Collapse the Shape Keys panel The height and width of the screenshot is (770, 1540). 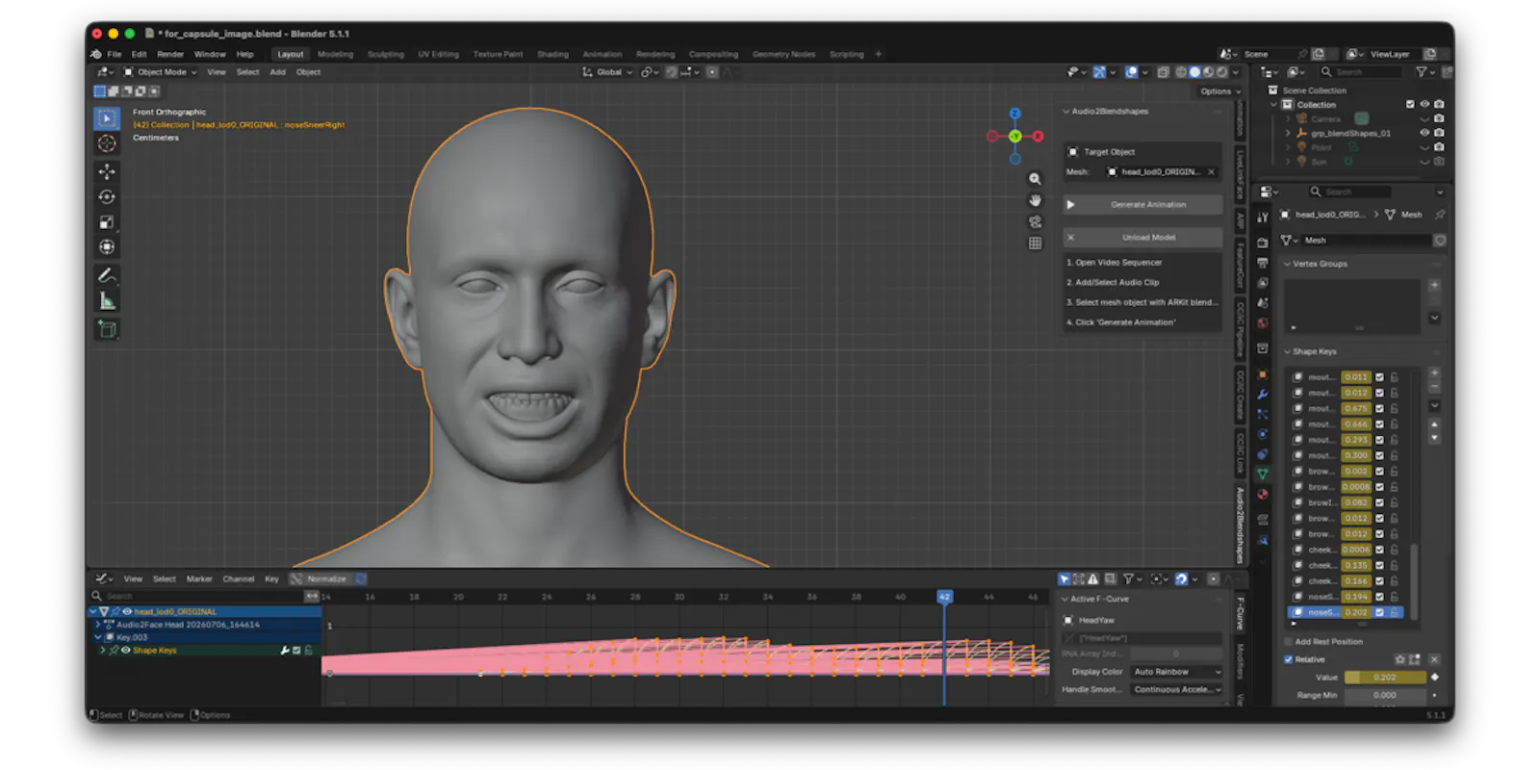coord(1288,351)
